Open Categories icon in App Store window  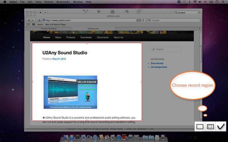coord(112,11)
